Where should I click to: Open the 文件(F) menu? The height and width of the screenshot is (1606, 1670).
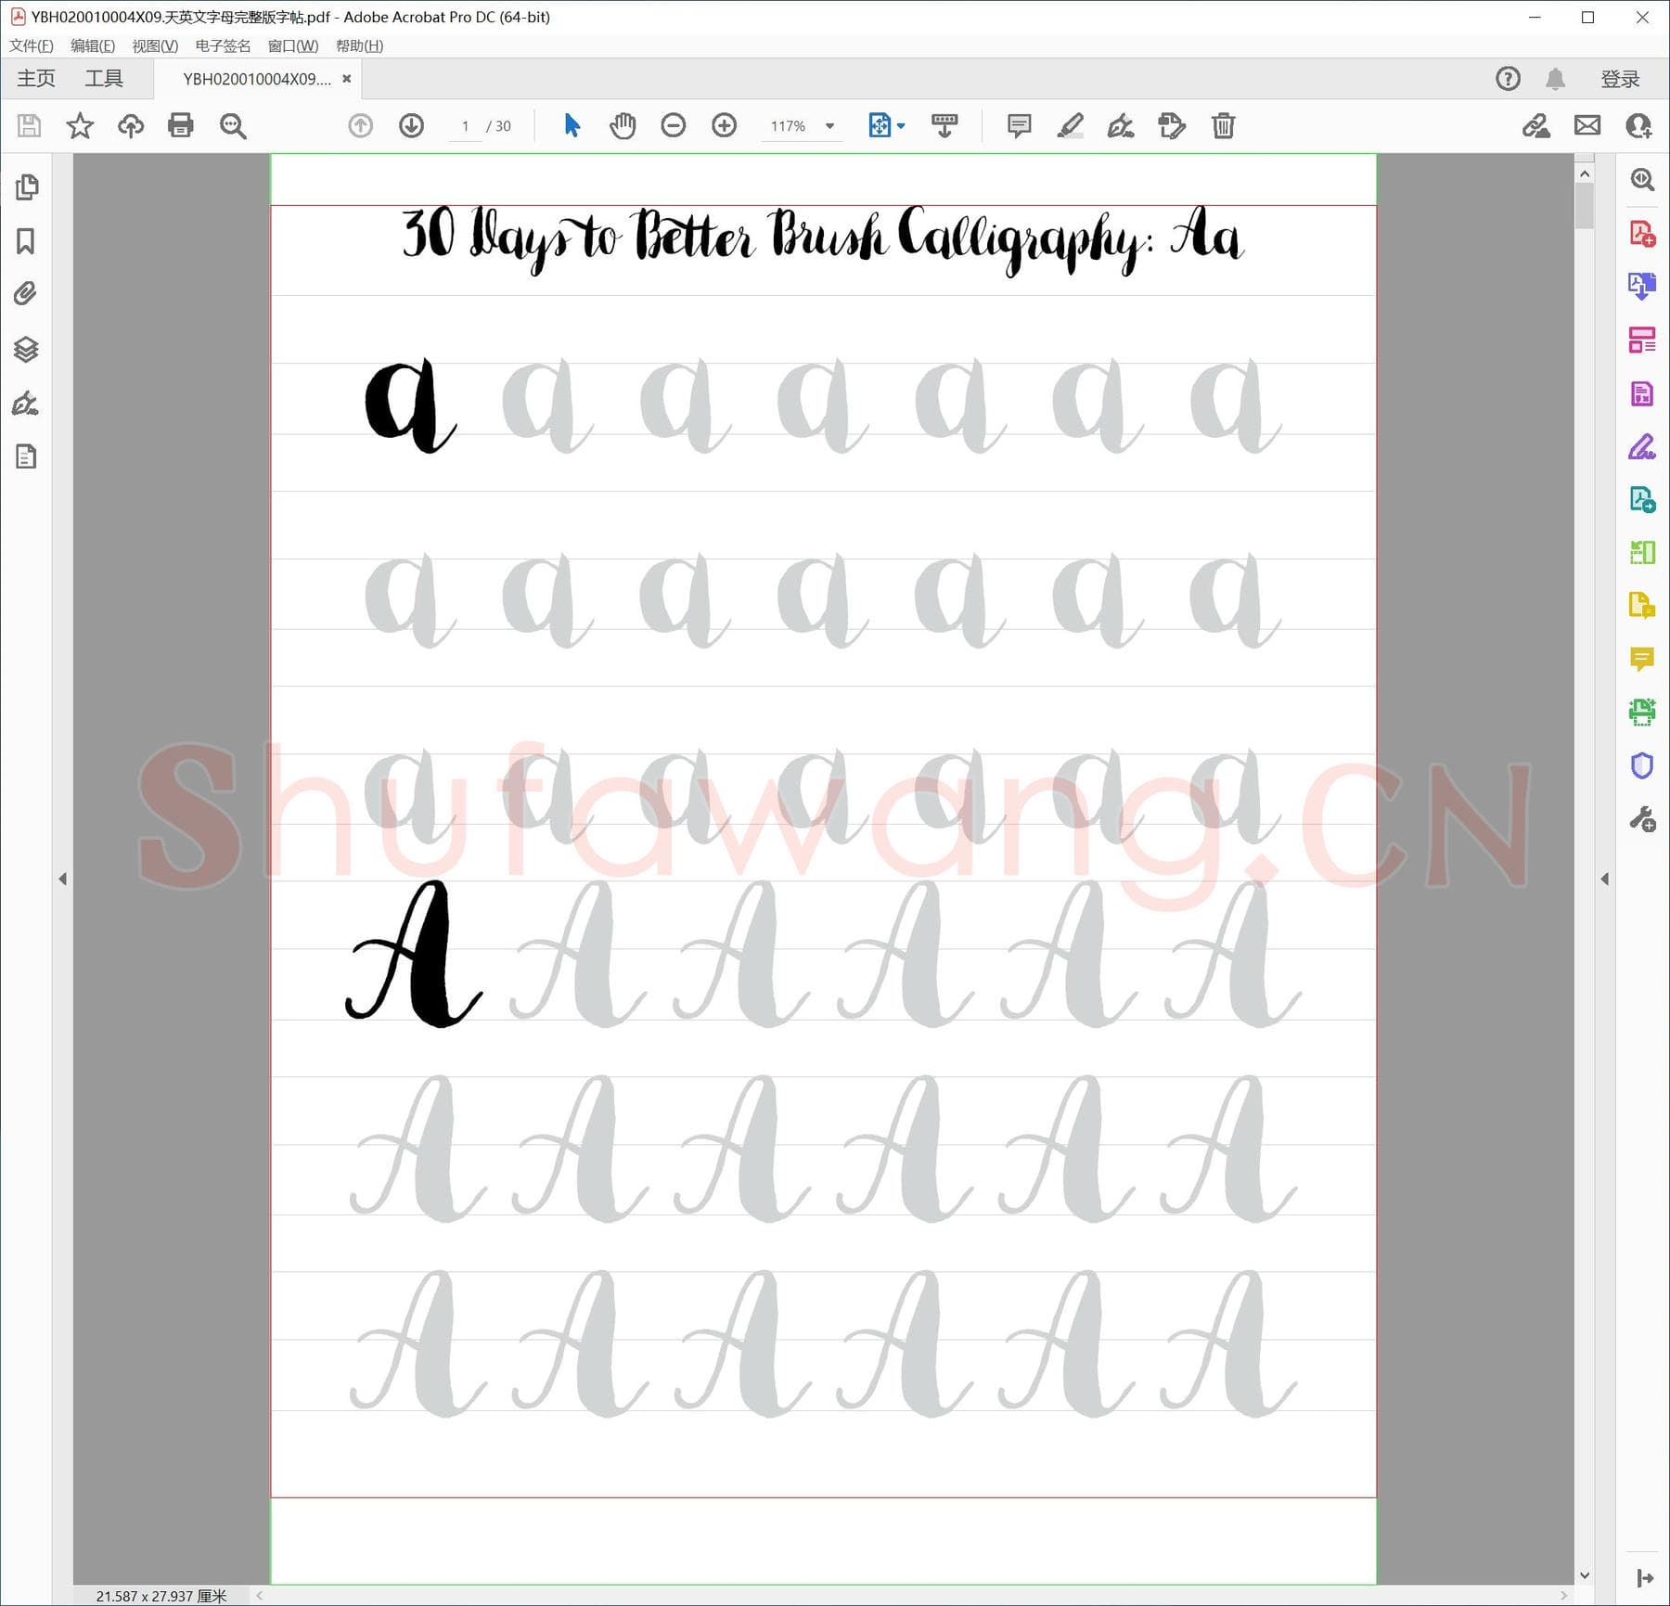tap(32, 45)
